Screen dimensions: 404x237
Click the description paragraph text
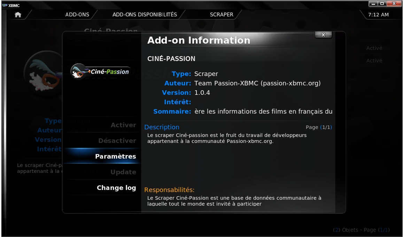[227, 138]
